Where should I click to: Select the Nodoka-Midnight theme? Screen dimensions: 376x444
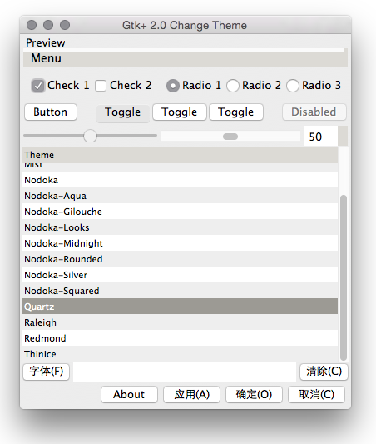click(180, 243)
